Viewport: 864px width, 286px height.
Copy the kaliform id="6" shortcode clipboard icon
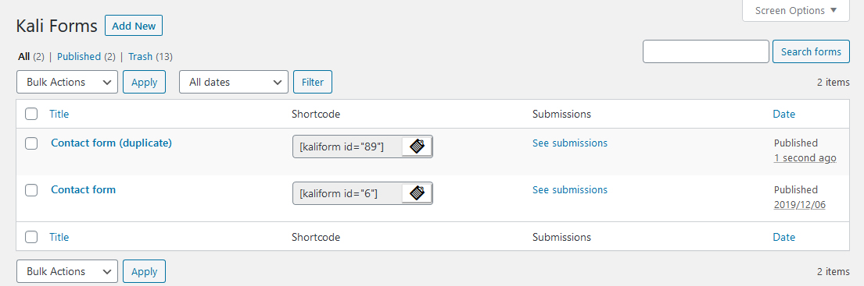(x=417, y=193)
